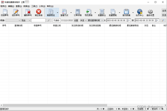Click the 备份数据 backup data floppy icon
This screenshot has width=167, height=111.
[x=126, y=11]
